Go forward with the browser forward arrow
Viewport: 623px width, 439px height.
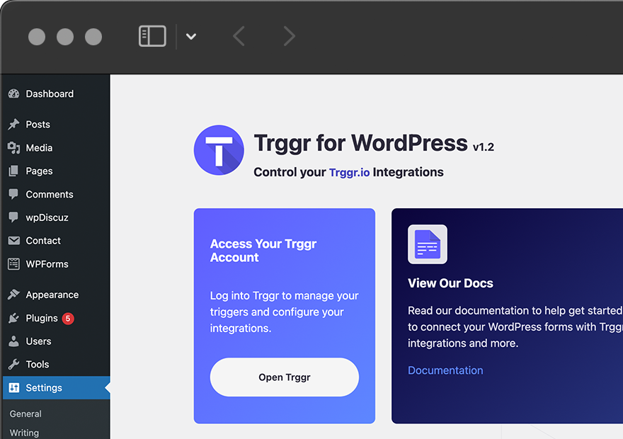(290, 36)
